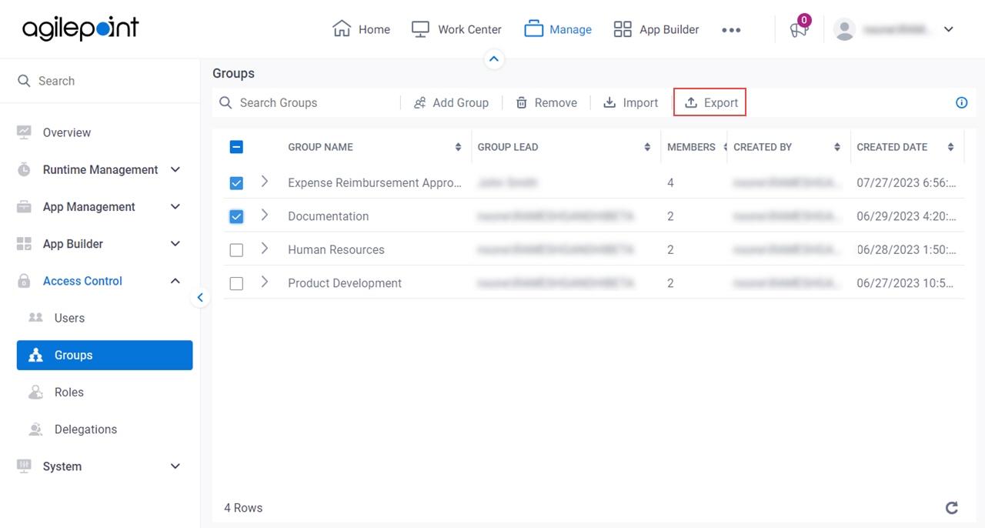Select the Groups sidebar item

pyautogui.click(x=105, y=355)
